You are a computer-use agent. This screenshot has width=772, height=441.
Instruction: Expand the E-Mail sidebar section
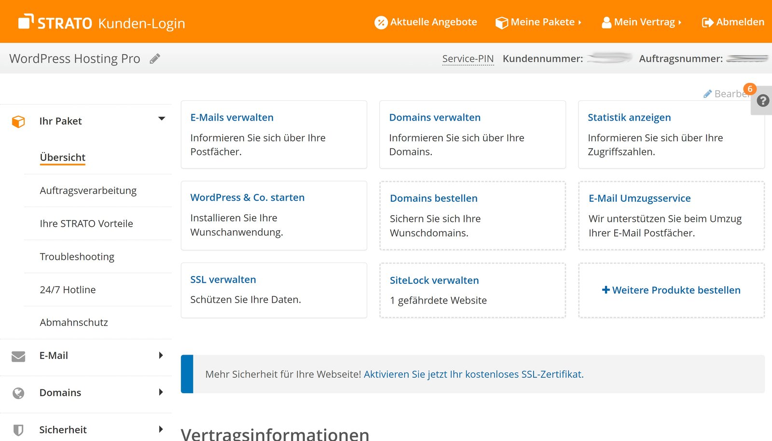pos(161,356)
